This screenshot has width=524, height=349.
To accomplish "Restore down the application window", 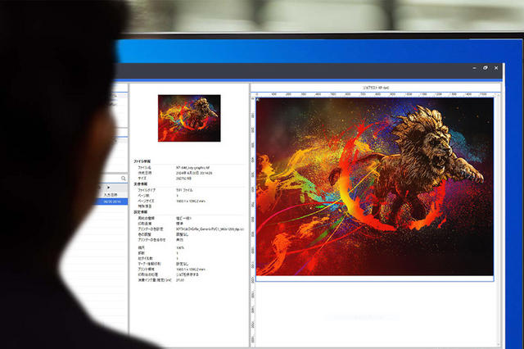I will click(486, 68).
